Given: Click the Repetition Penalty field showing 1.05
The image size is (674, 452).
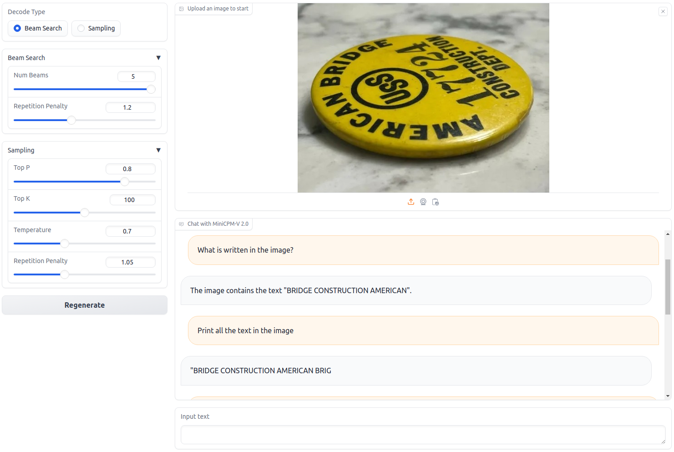Looking at the screenshot, I should click(x=131, y=262).
